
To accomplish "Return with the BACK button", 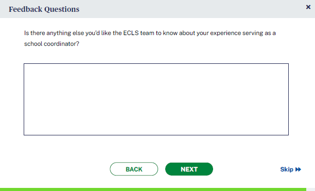I will pyautogui.click(x=134, y=169).
